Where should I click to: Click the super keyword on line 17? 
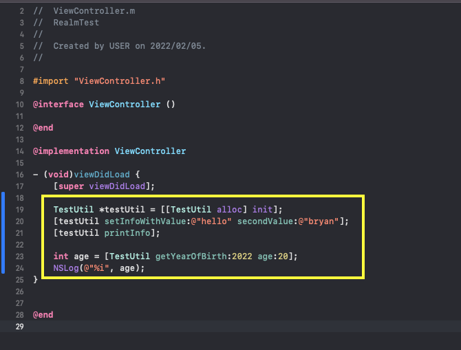pos(71,186)
